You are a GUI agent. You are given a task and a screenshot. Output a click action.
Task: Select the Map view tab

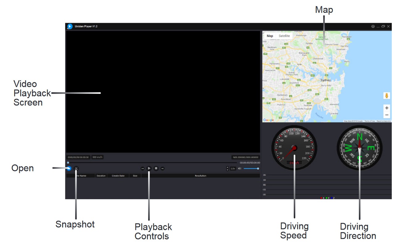(x=270, y=36)
